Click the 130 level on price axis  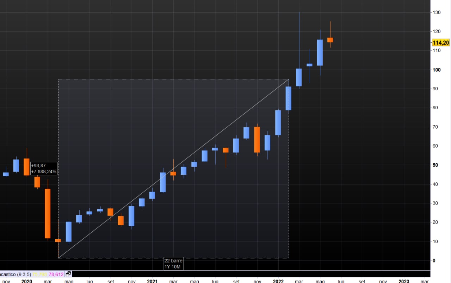point(436,13)
